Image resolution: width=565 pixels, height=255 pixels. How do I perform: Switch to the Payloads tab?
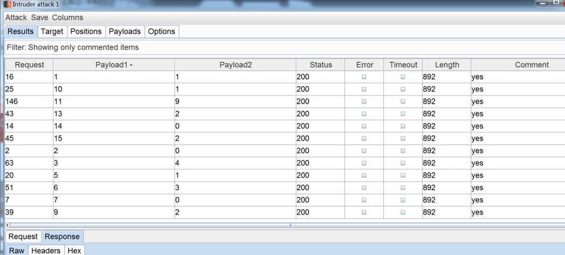(x=125, y=31)
